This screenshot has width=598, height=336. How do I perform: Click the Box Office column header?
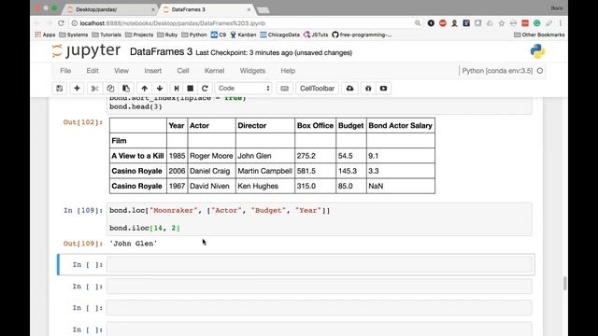(315, 125)
